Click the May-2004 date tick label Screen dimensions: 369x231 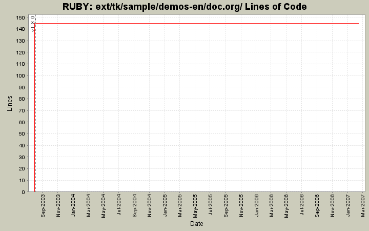pos(104,206)
